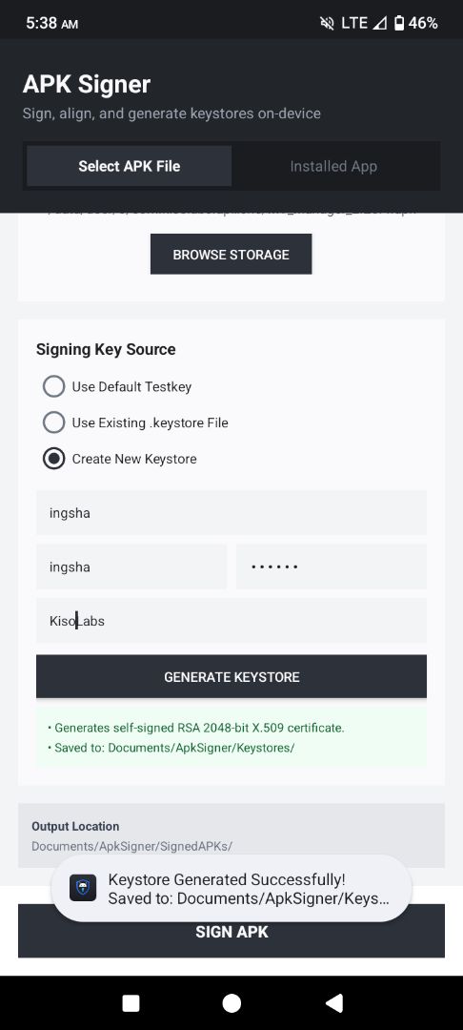Open recent apps with the square button
Screen dimensions: 463x1030
coord(131,1003)
